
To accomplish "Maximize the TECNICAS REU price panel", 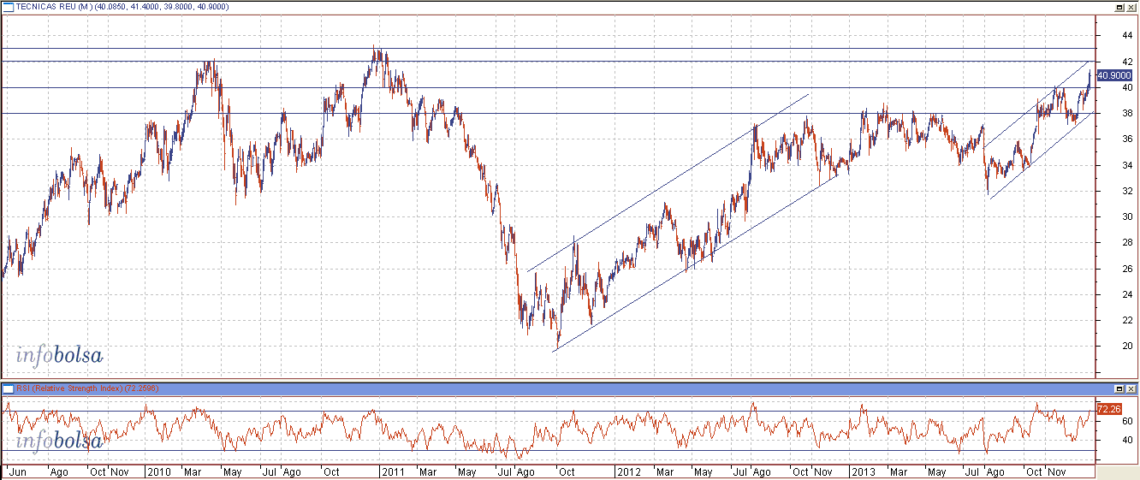I will [x=1119, y=7].
